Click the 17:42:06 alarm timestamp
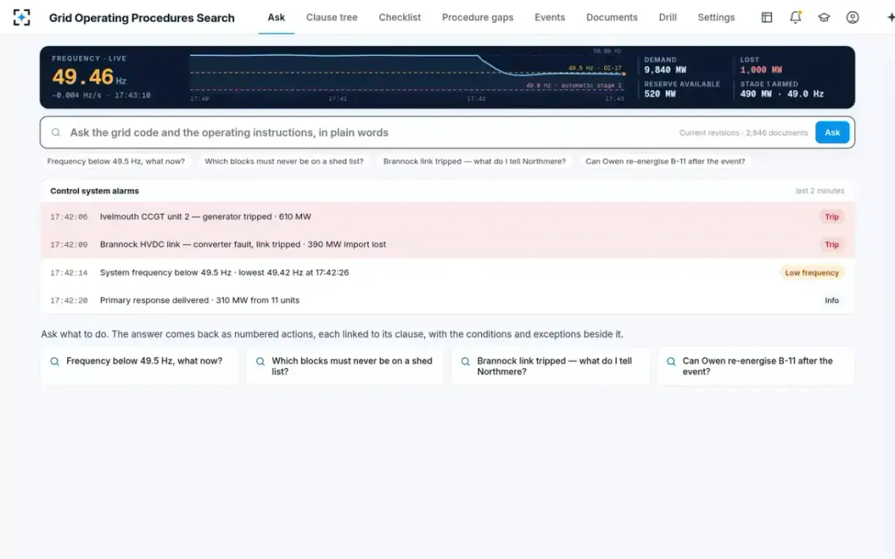The width and height of the screenshot is (895, 559). [x=69, y=217]
